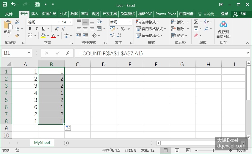Add a new sheet with plus button
The height and width of the screenshot is (154, 252).
tap(66, 143)
